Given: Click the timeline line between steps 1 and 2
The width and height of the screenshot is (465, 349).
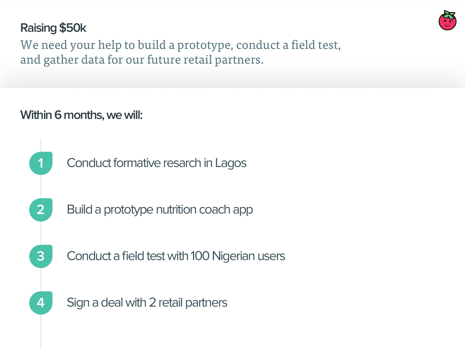Looking at the screenshot, I should point(41,186).
